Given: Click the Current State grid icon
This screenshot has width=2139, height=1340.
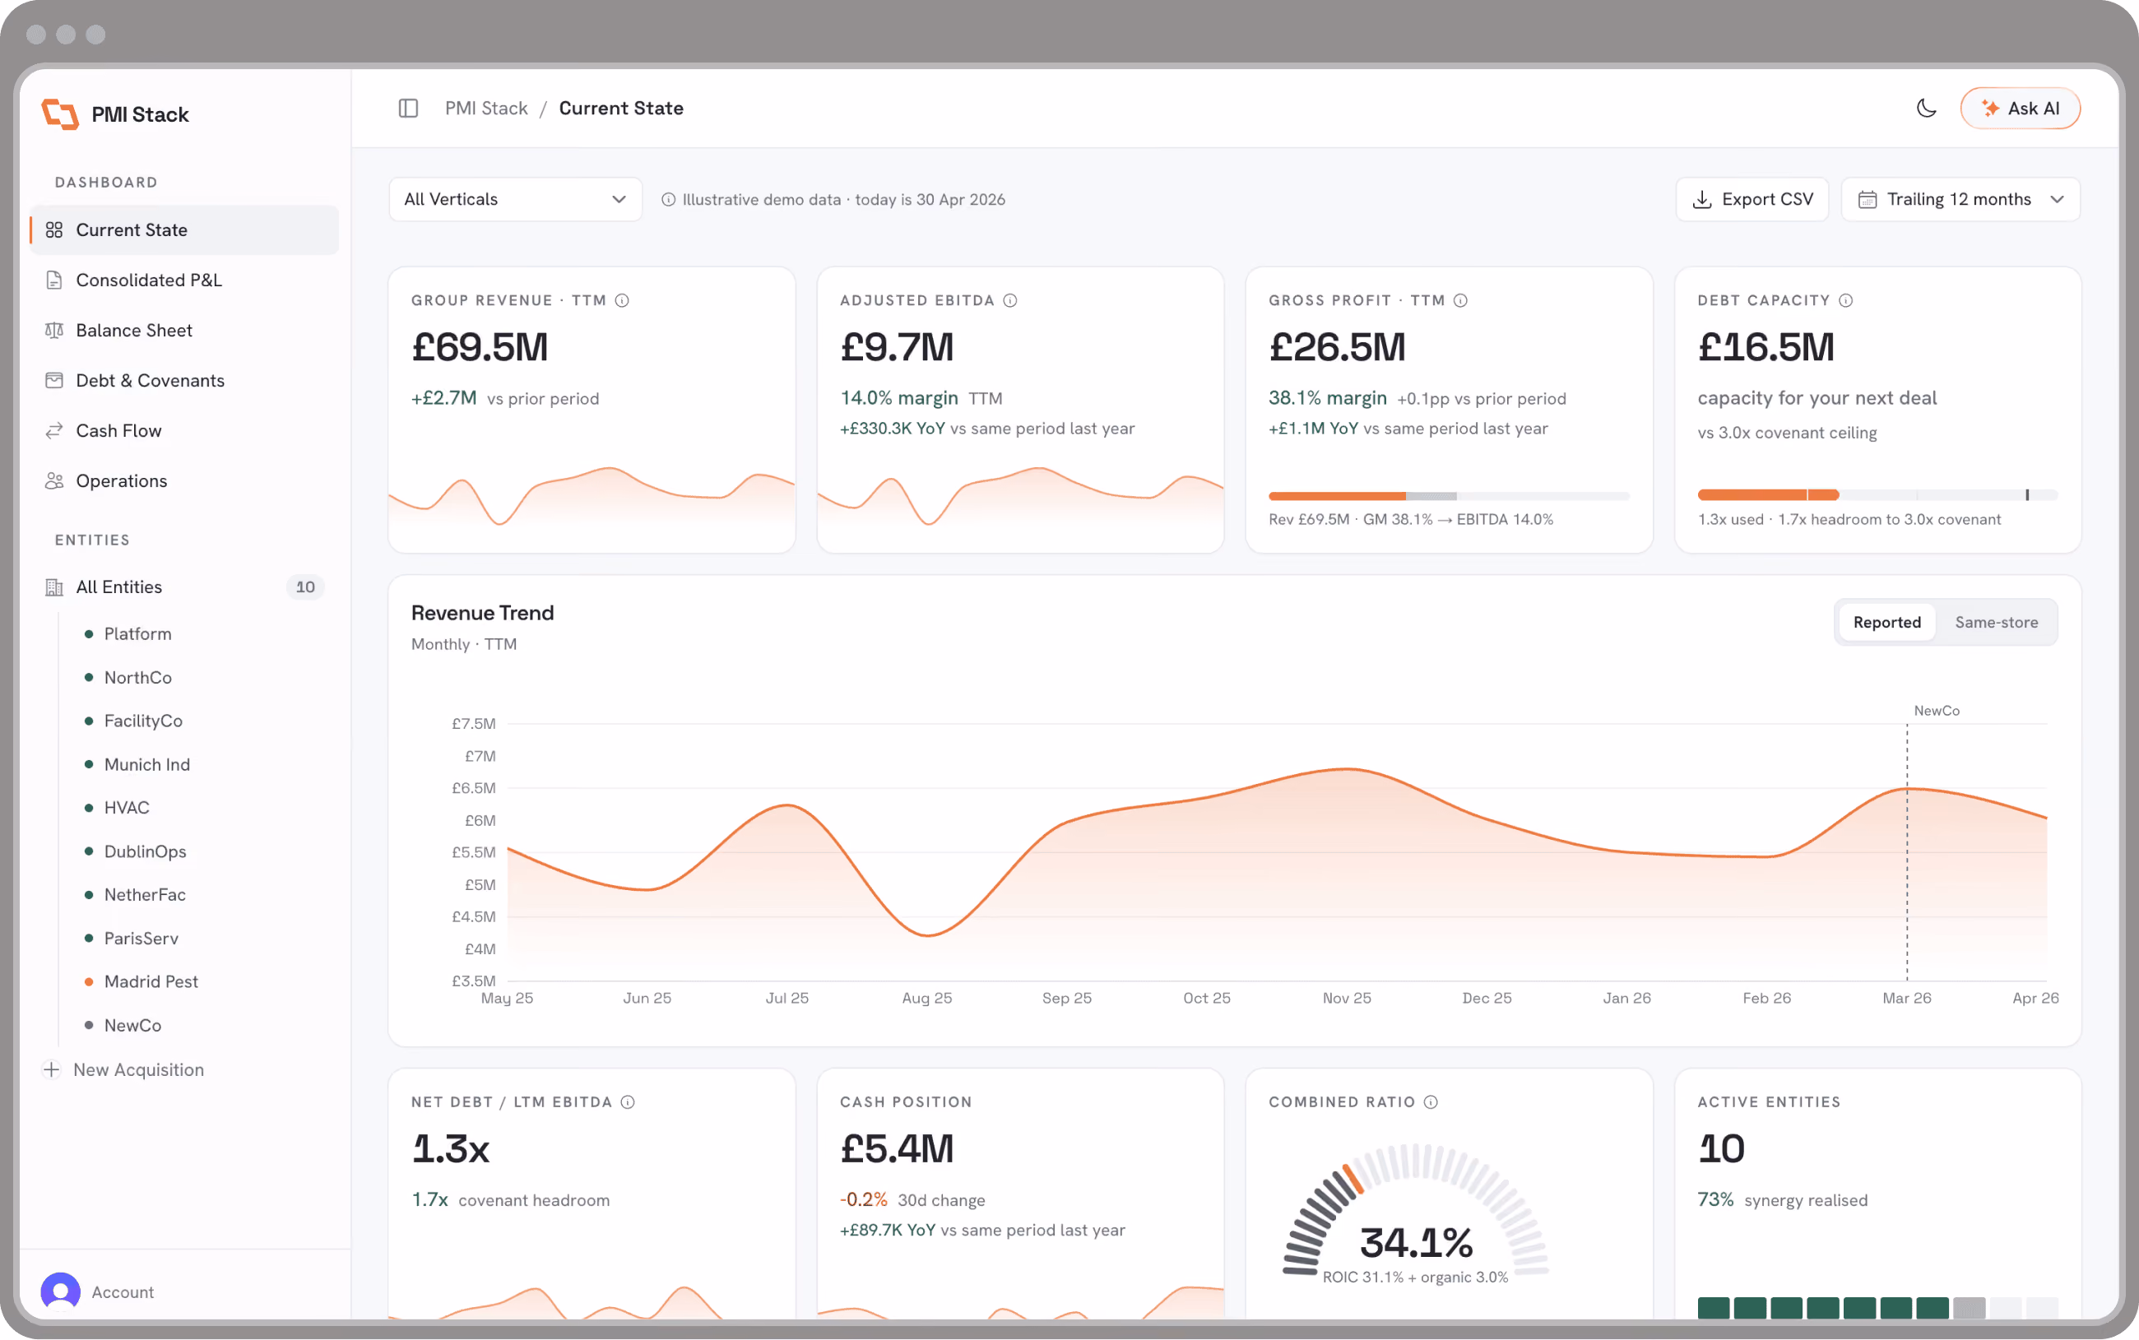Looking at the screenshot, I should pyautogui.click(x=54, y=230).
